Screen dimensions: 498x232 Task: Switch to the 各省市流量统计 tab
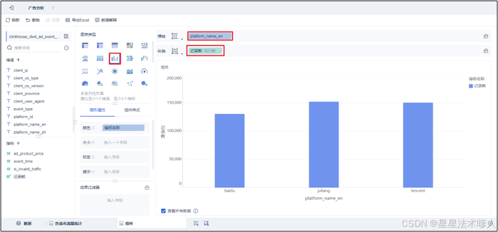66,223
